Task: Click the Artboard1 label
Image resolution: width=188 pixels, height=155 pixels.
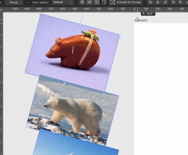Action: click(x=141, y=20)
